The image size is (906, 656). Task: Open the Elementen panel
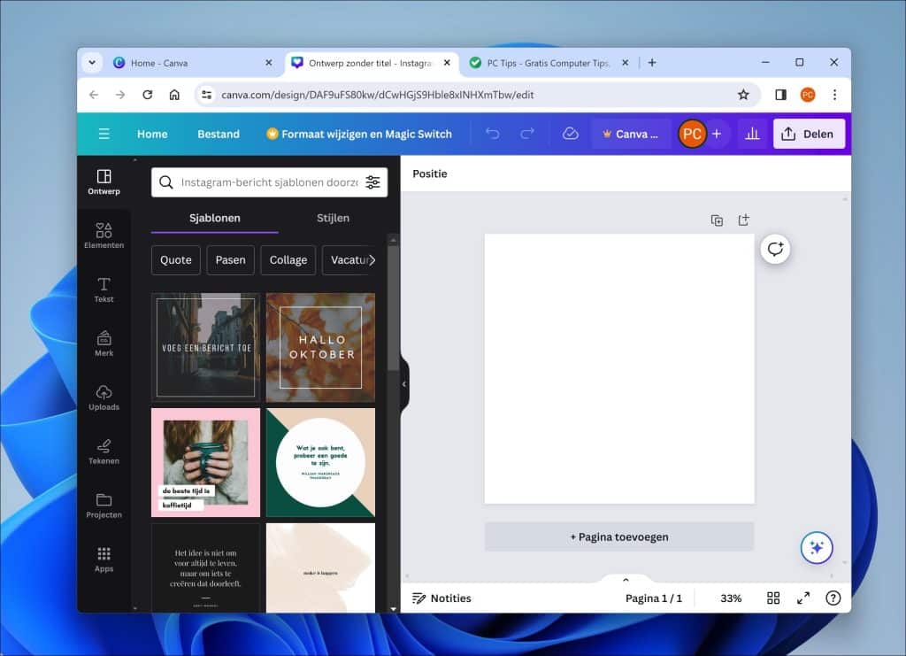click(104, 235)
